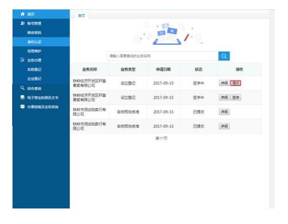This screenshot has height=224, width=288.
Task: Click the 操作 column header
Action: pyautogui.click(x=240, y=69)
